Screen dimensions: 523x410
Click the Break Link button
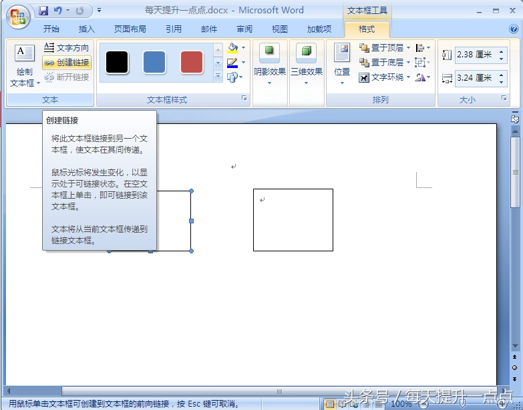click(x=66, y=77)
